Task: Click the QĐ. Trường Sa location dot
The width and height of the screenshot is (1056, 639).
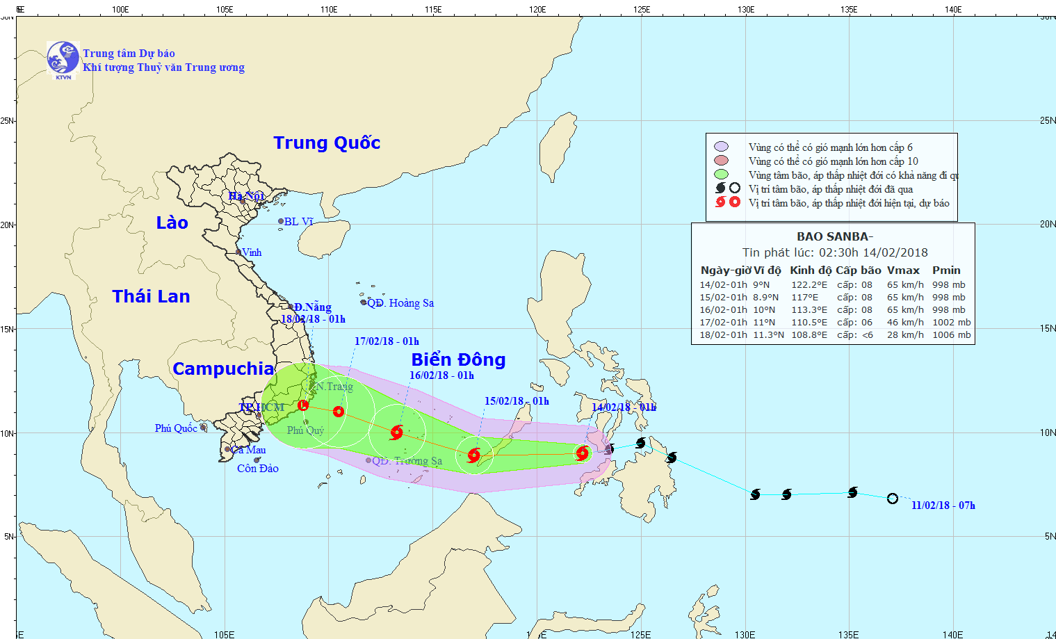Action: pyautogui.click(x=368, y=460)
